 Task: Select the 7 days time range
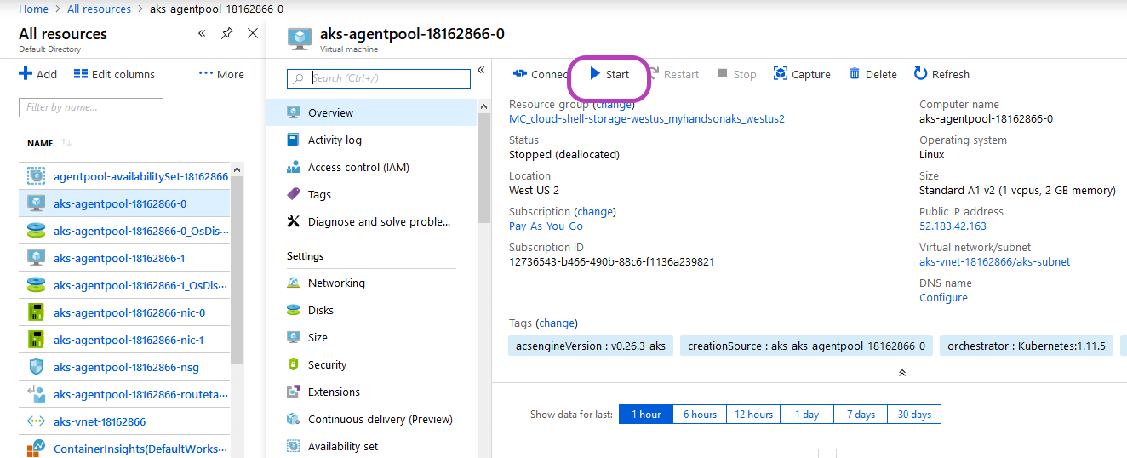click(861, 415)
